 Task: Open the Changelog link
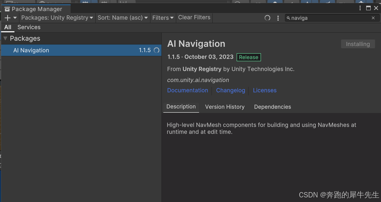point(231,90)
